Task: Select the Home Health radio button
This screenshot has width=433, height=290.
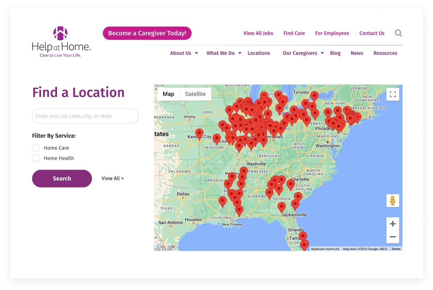Action: point(36,158)
